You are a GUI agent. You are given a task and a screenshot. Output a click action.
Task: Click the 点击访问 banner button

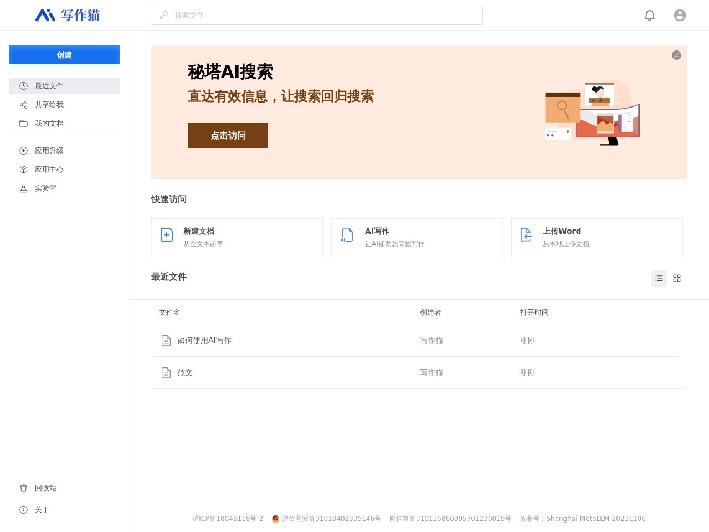[228, 136]
